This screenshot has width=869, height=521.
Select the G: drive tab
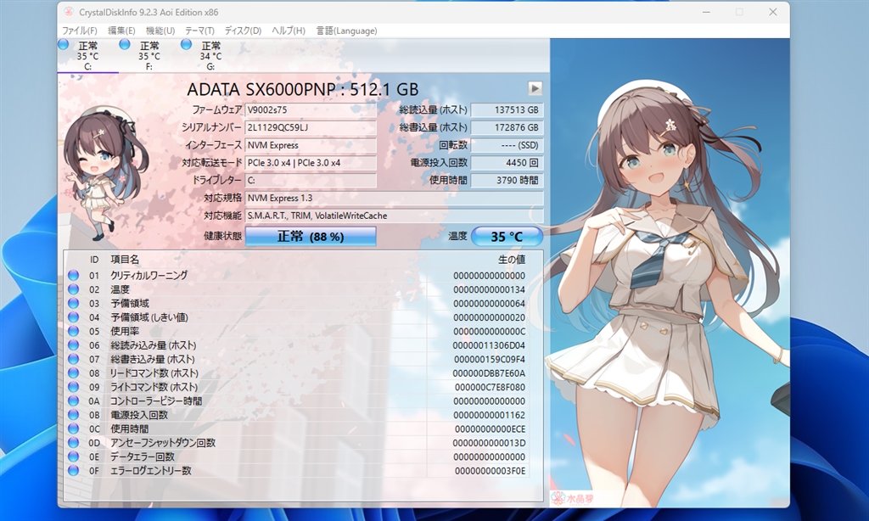pyautogui.click(x=210, y=56)
